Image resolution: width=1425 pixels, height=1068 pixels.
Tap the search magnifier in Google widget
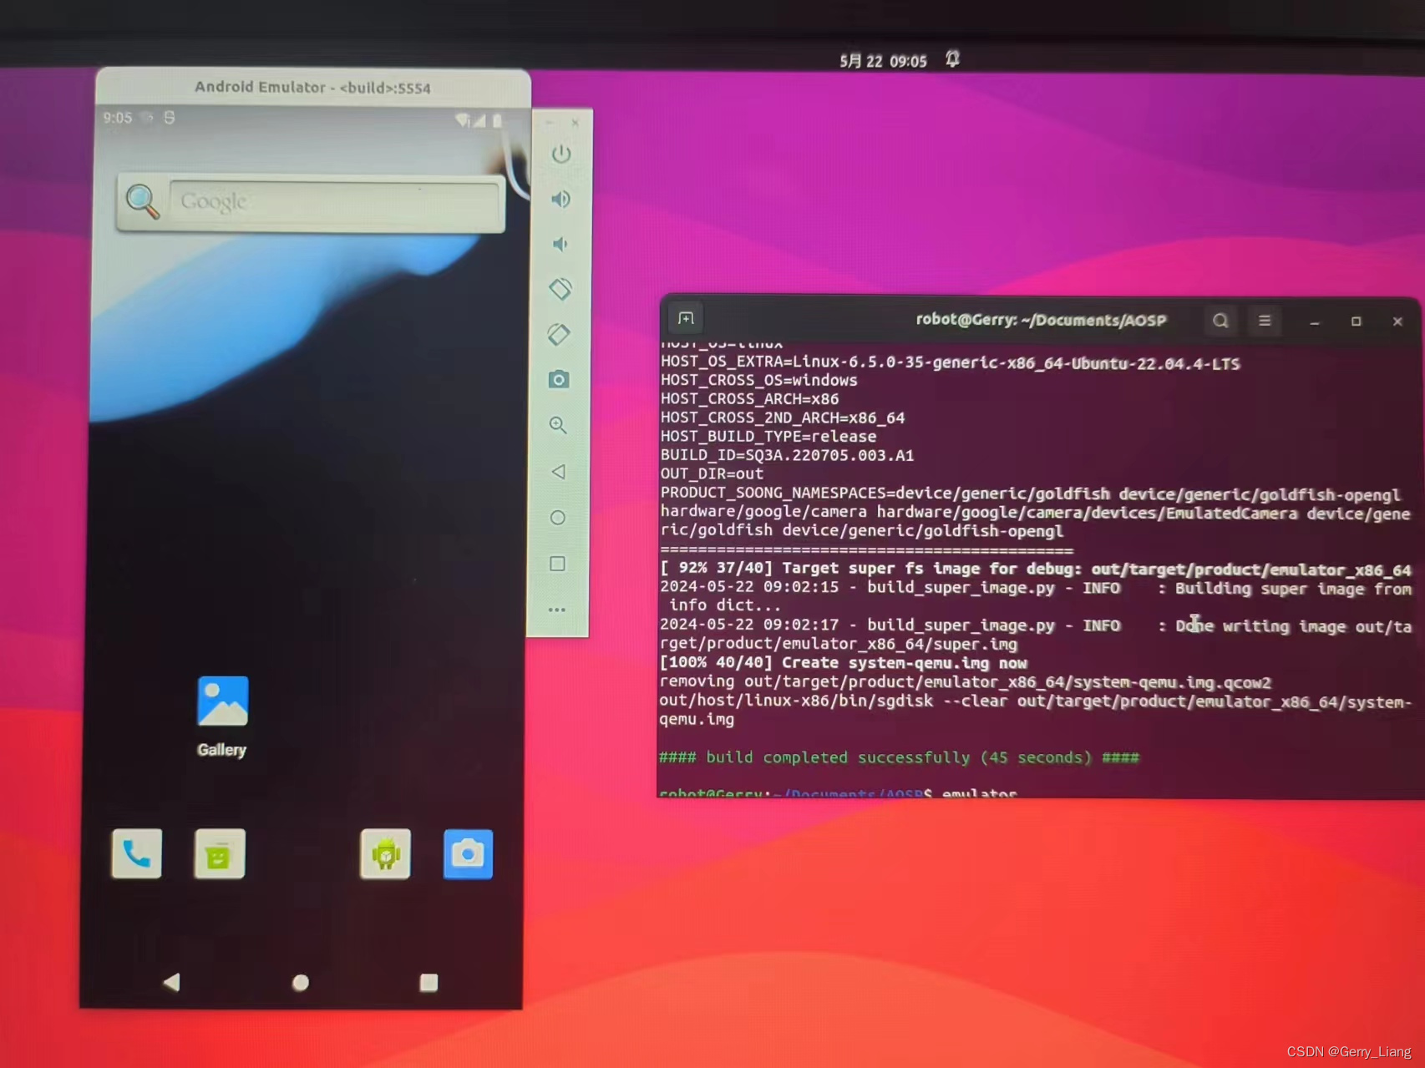143,201
